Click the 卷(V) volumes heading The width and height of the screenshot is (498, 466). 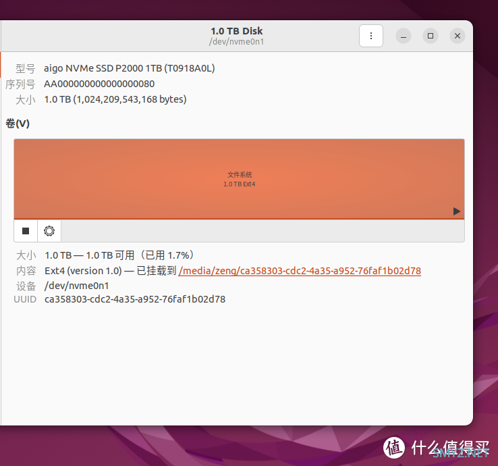pos(18,124)
